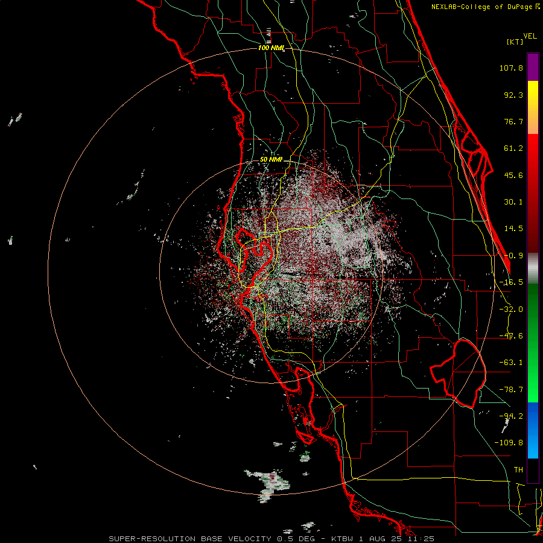Select the 76.7 legend value

coord(513,121)
